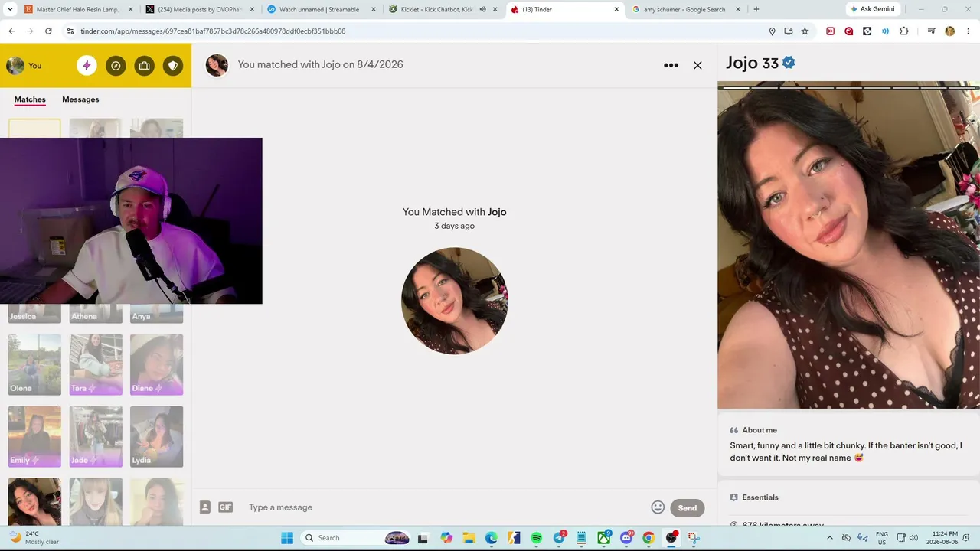This screenshot has height=551, width=980.
Task: Click the 'You matched with Jojo on 8/4/2026' header
Action: pyautogui.click(x=320, y=64)
